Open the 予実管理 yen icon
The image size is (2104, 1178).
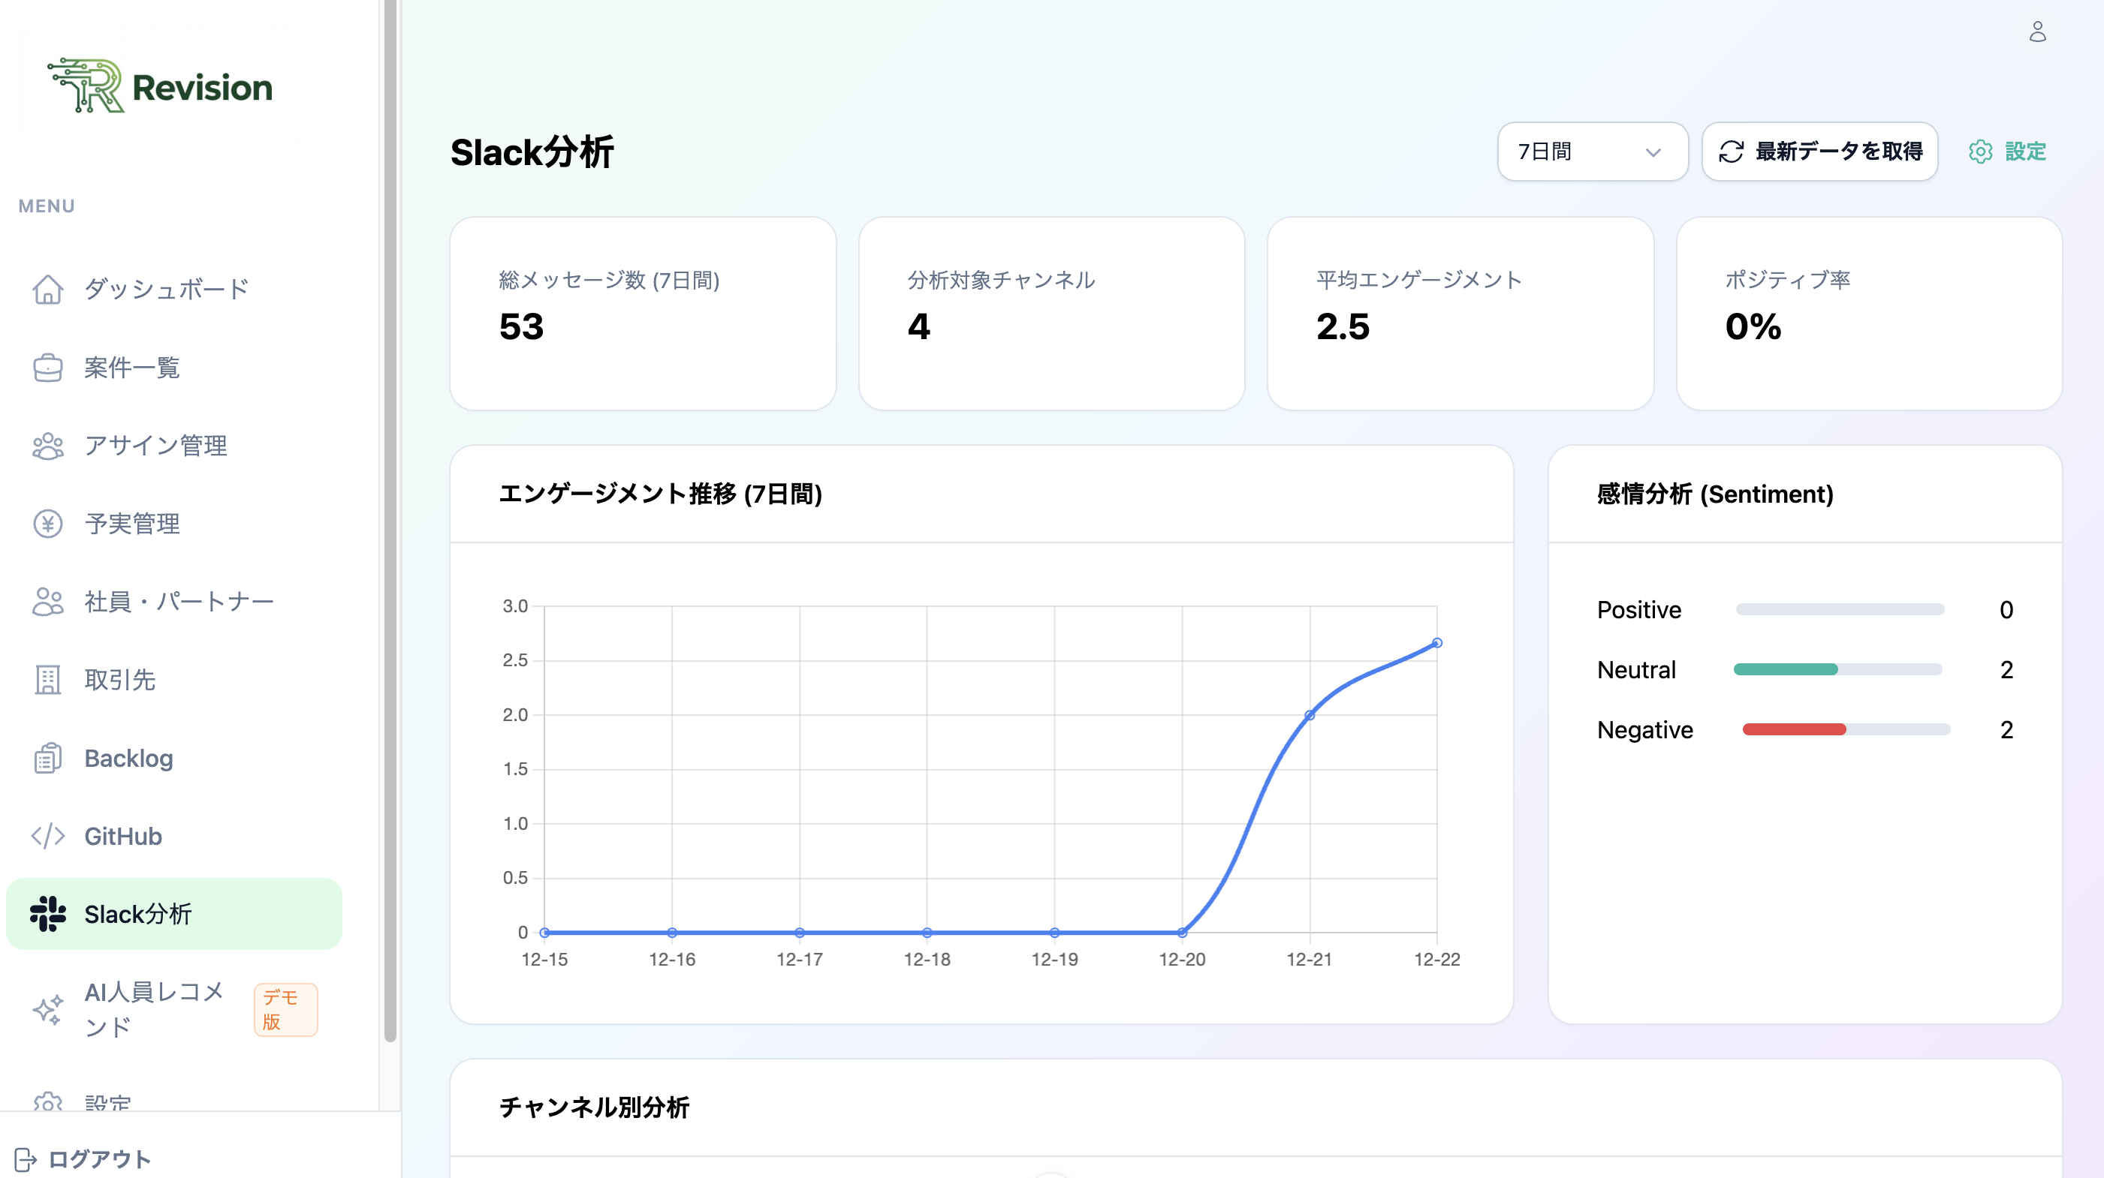pyautogui.click(x=48, y=524)
